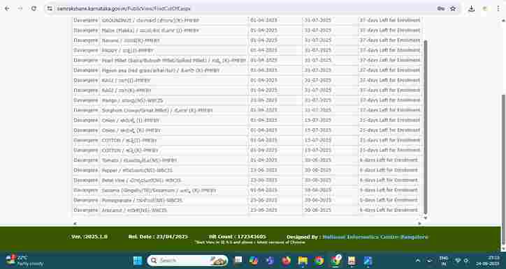Select the Arecanut crop row

(x=247, y=210)
